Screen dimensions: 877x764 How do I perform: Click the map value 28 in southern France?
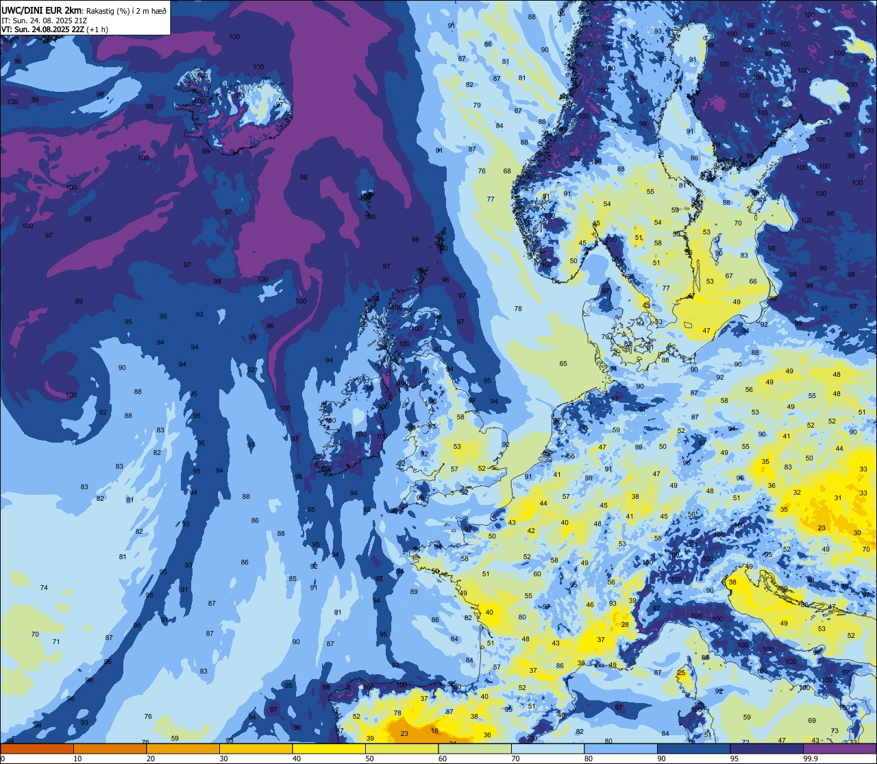[625, 624]
